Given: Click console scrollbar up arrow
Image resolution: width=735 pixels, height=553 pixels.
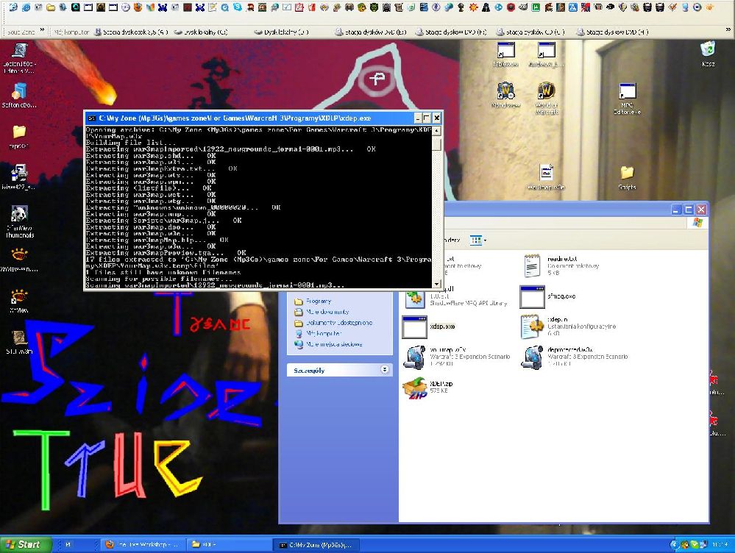Looking at the screenshot, I should [x=436, y=130].
